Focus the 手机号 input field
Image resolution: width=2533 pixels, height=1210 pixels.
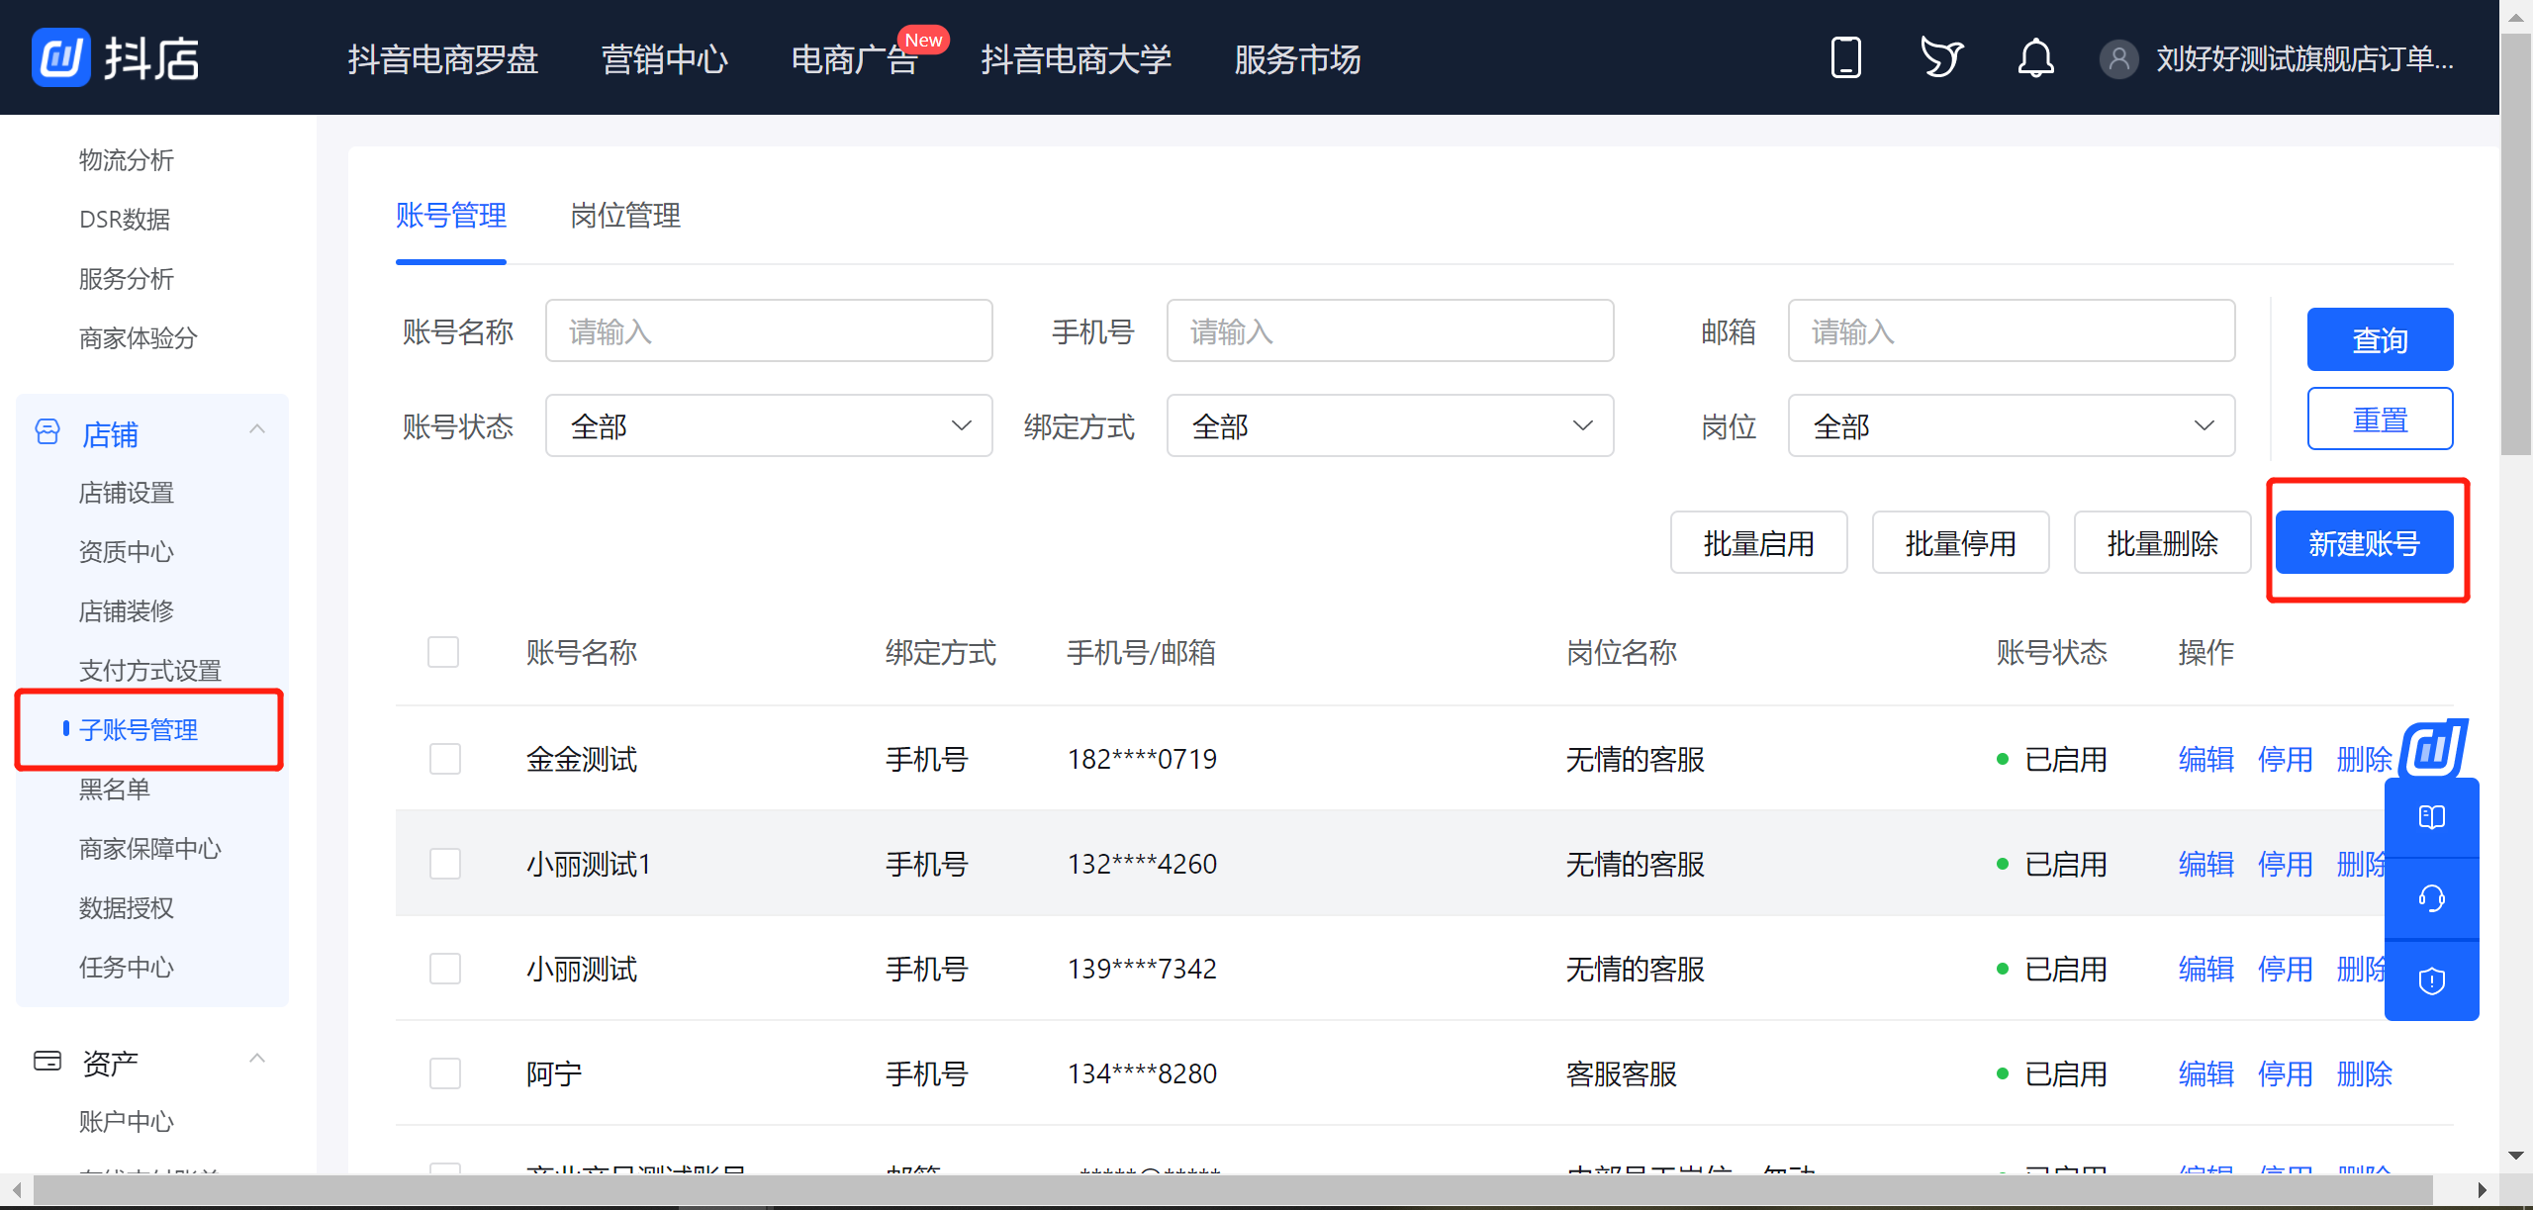pyautogui.click(x=1390, y=330)
